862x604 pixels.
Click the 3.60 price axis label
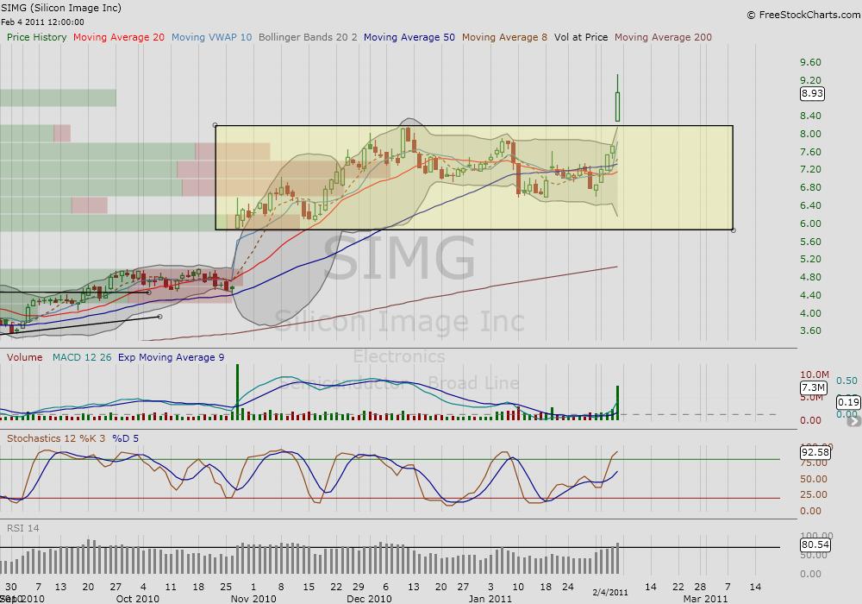tap(810, 330)
